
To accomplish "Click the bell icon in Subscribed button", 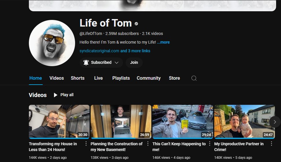I will pyautogui.click(x=86, y=62).
